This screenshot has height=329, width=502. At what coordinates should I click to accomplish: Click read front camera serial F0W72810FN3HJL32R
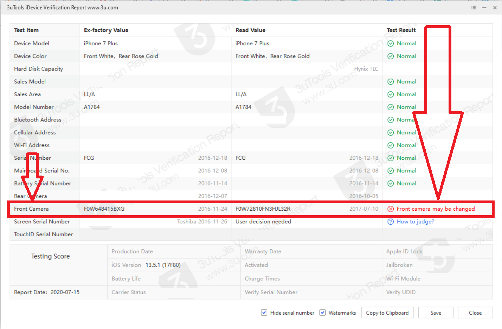[263, 209]
